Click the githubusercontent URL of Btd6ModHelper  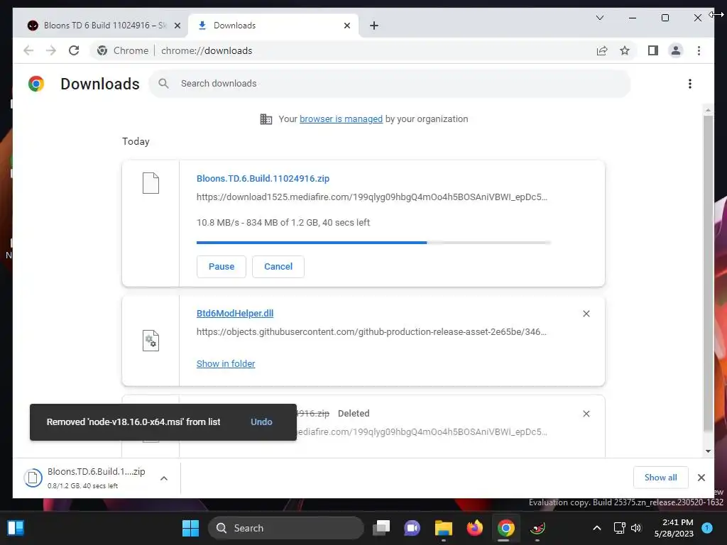(371, 332)
